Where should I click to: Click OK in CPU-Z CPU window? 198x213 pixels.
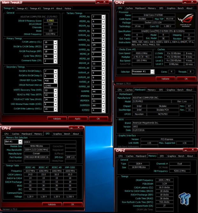pyautogui.click(x=186, y=79)
